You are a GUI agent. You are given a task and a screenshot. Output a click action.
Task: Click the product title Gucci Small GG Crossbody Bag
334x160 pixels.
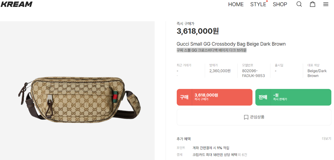231,44
